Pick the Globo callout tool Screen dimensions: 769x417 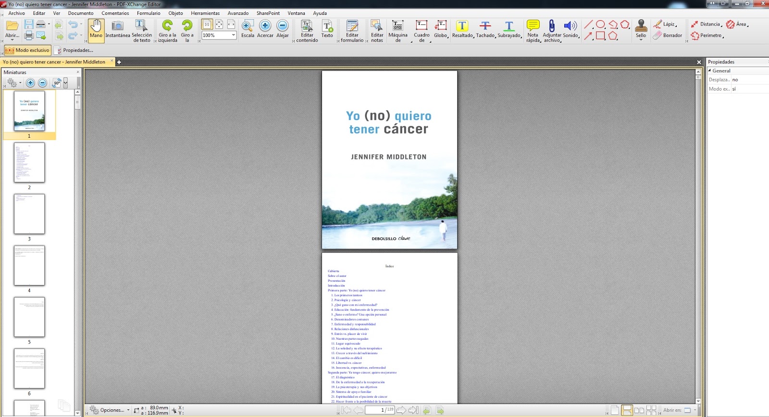point(441,29)
